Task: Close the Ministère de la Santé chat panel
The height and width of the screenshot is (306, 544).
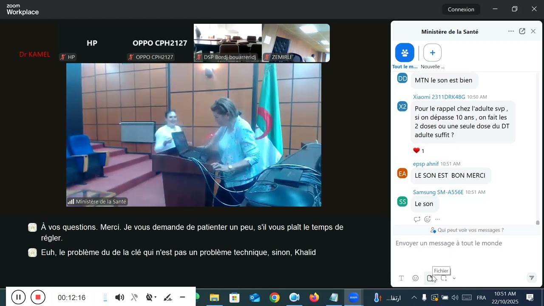Action: pyautogui.click(x=533, y=31)
